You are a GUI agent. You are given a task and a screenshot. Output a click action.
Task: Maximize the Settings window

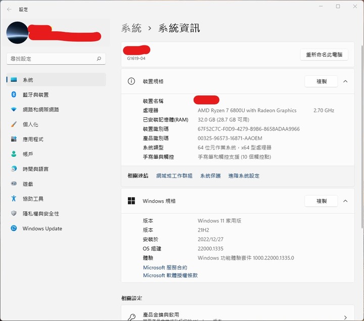[x=338, y=6]
